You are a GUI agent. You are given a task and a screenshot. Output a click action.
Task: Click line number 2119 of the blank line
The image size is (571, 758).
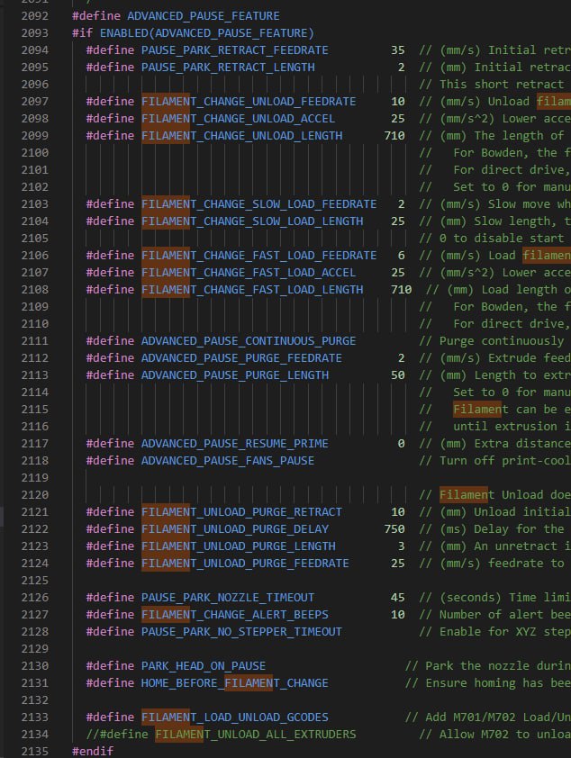(x=35, y=478)
